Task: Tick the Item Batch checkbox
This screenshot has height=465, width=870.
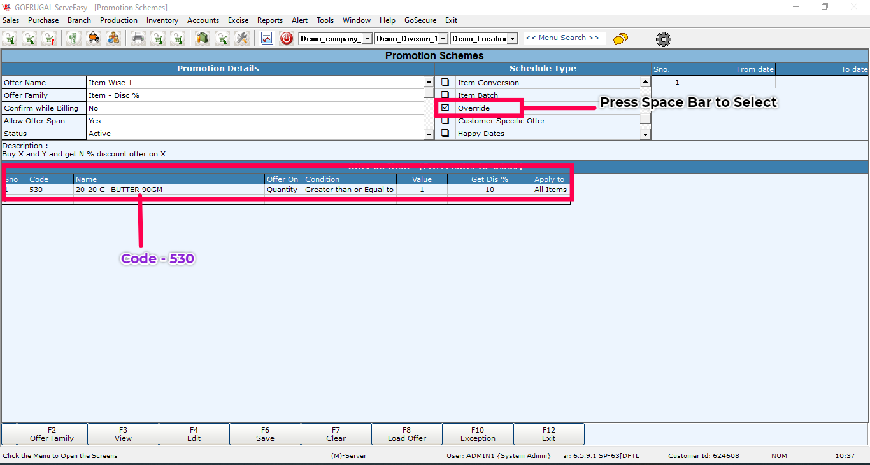Action: click(x=445, y=95)
